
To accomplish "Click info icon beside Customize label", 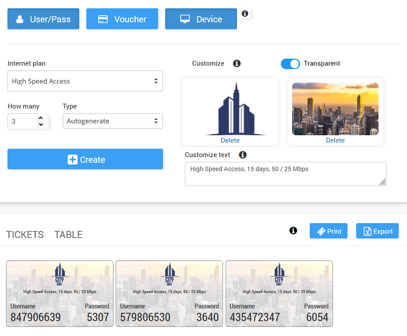I will point(237,63).
